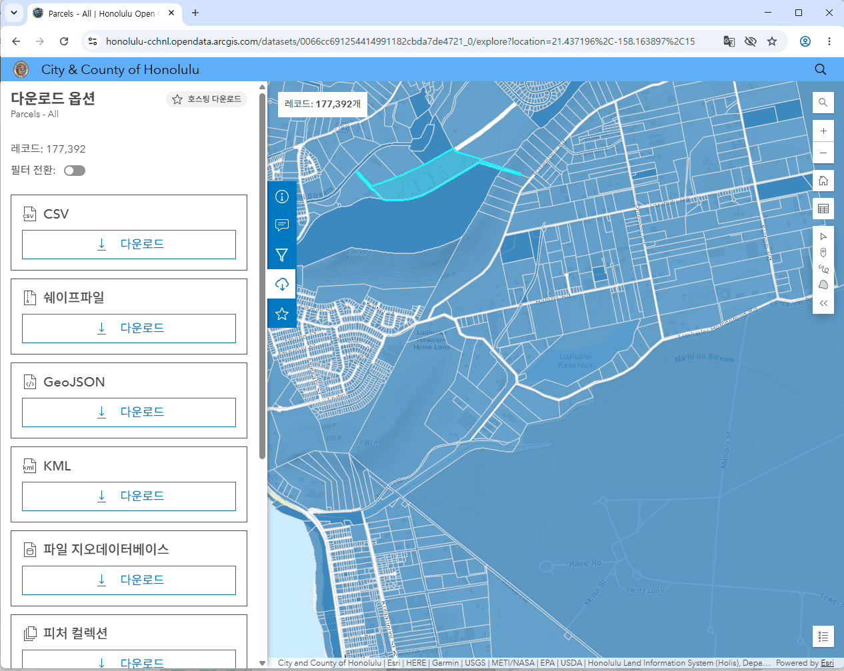The image size is (844, 671).
Task: Collapse the map tools panel
Action: pyautogui.click(x=823, y=303)
